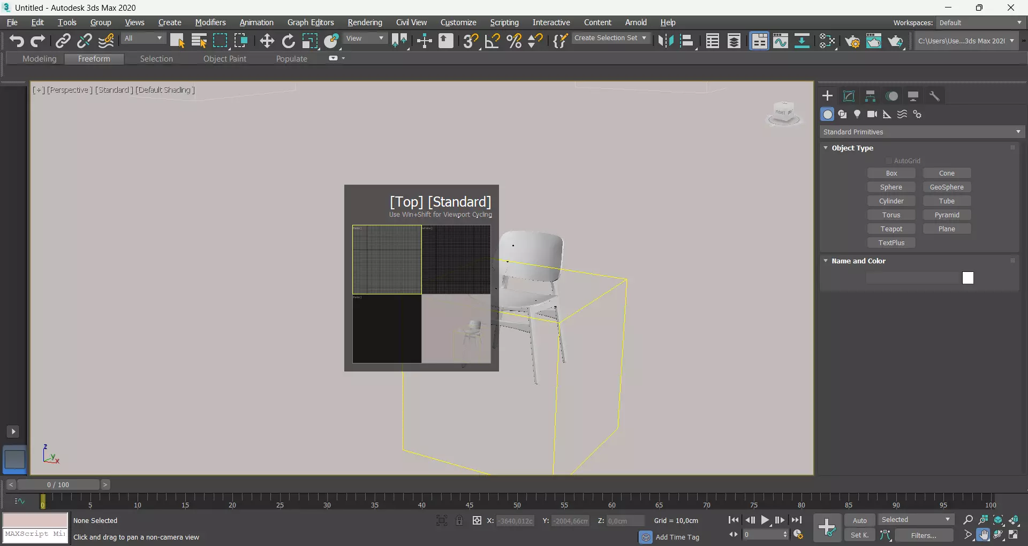Open the Graph Editors menu

(311, 22)
